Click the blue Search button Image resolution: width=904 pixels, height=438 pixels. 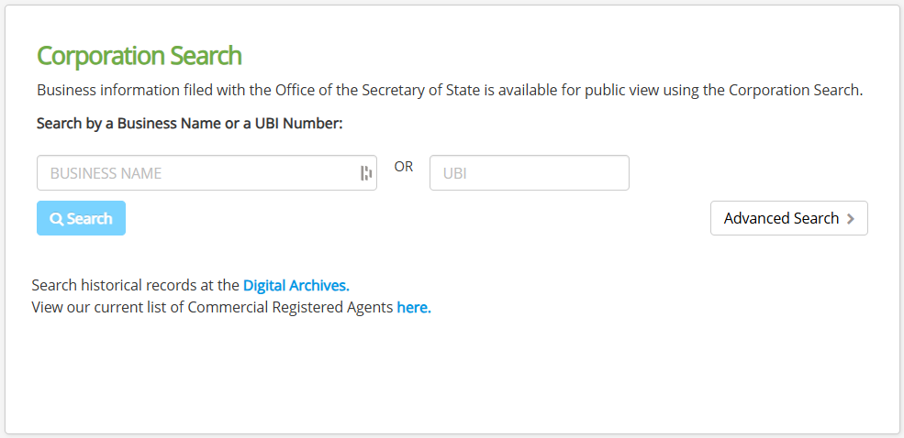[82, 218]
